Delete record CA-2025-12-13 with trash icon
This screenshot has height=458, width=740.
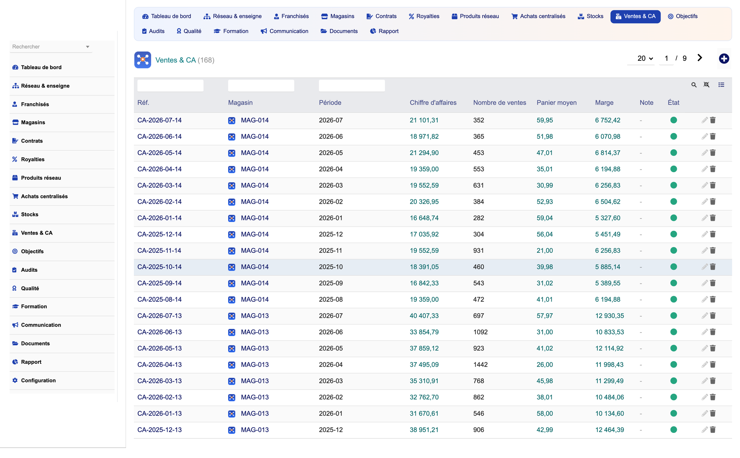pos(713,430)
